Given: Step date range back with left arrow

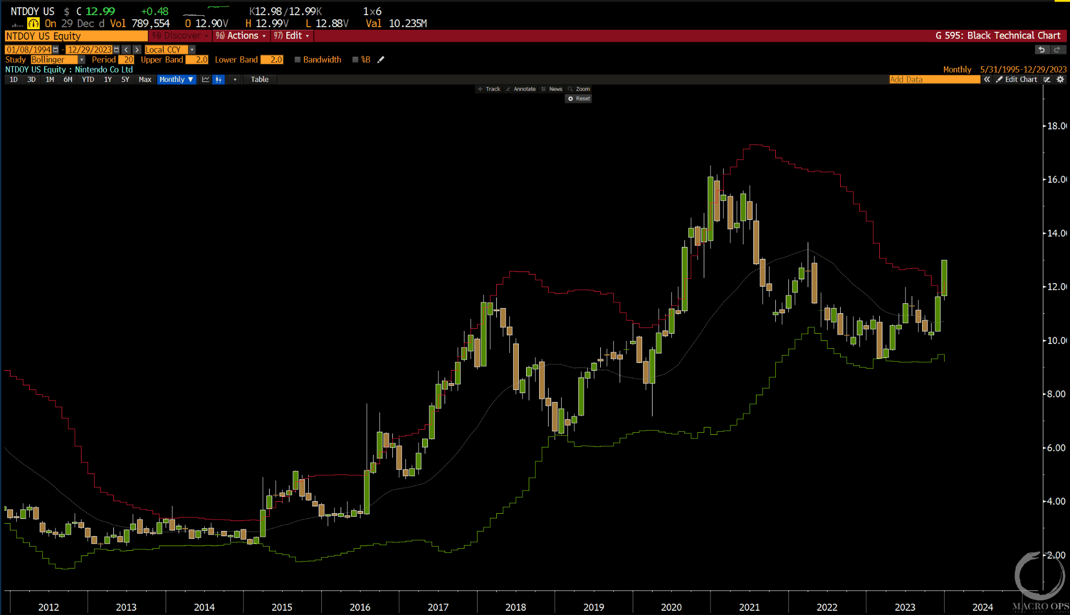Looking at the screenshot, I should point(126,50).
